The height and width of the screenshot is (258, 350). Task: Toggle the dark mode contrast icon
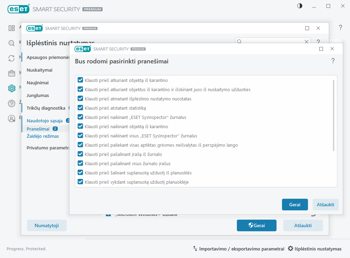[300, 6]
